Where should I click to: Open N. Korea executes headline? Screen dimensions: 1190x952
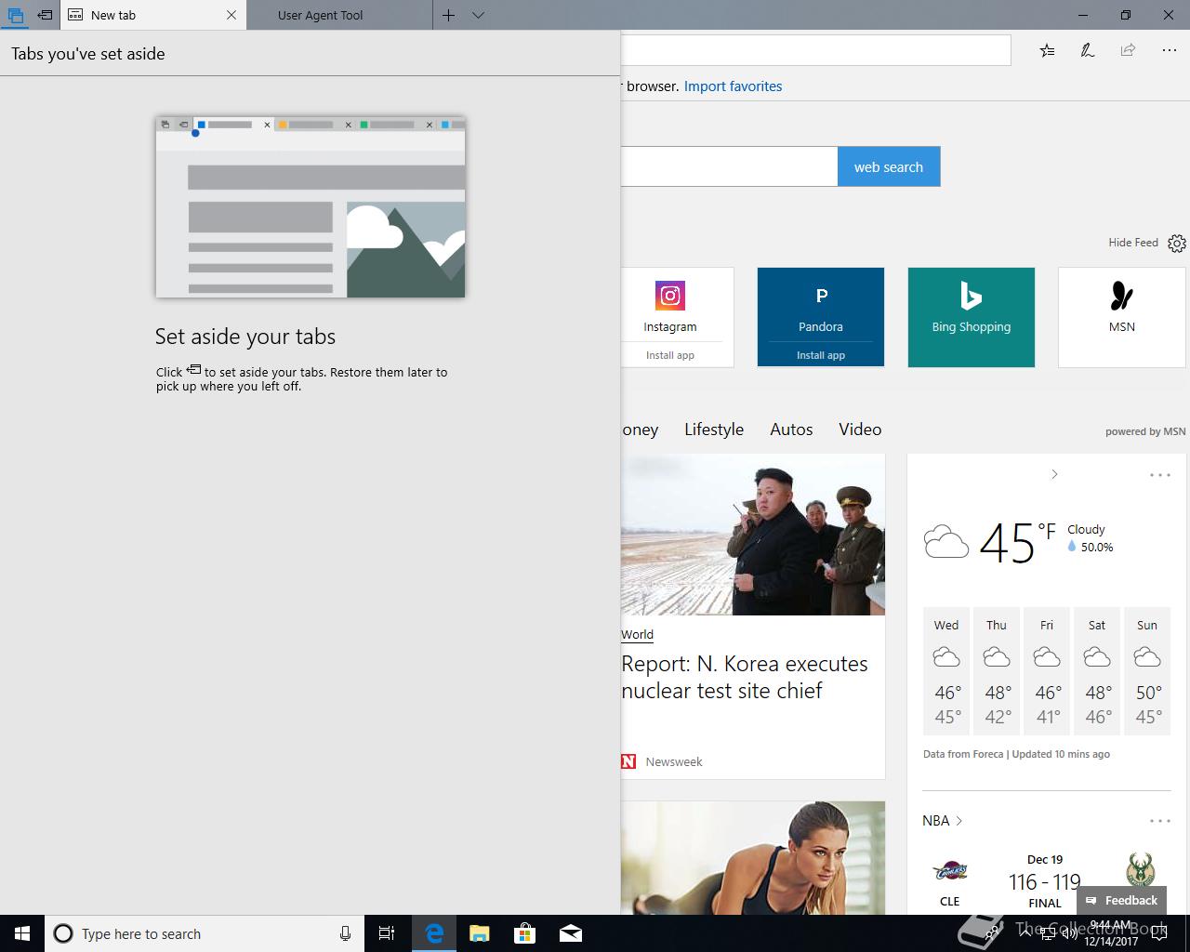click(x=745, y=677)
